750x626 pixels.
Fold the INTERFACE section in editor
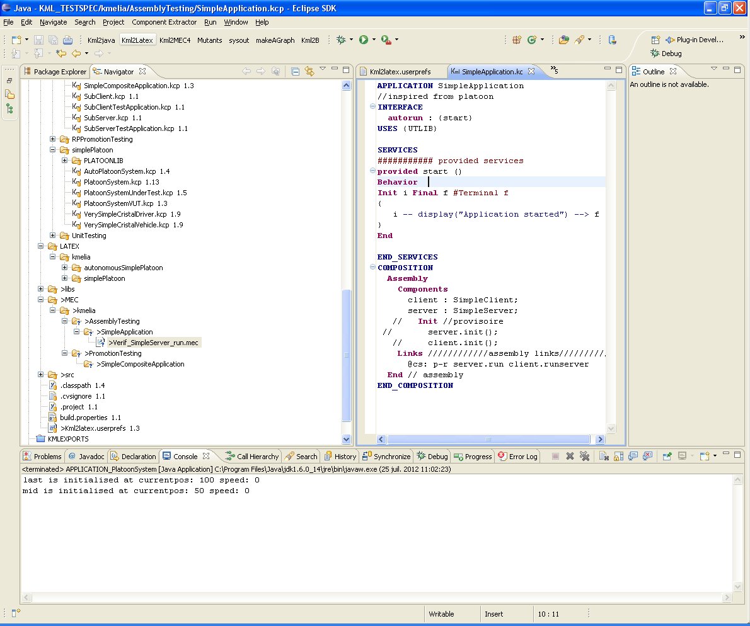(x=372, y=107)
